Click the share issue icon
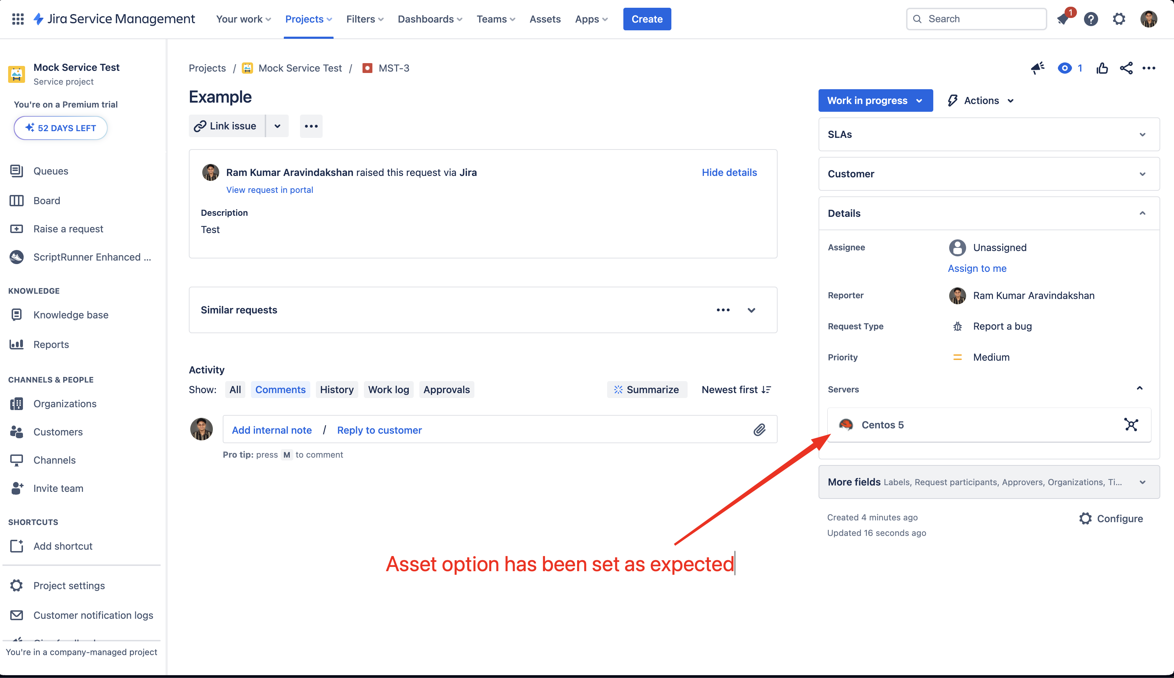Viewport: 1174px width, 678px height. pyautogui.click(x=1126, y=68)
